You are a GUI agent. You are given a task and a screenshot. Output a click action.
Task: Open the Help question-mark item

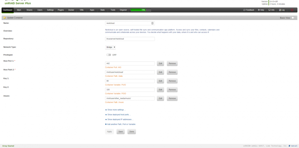[x=261, y=10]
